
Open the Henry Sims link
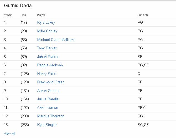[47, 74]
